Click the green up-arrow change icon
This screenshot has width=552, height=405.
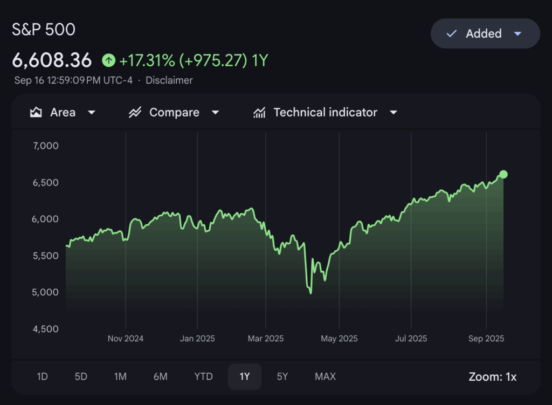(x=109, y=60)
